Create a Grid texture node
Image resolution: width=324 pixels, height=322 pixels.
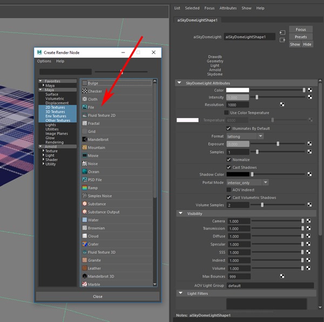pos(117,132)
